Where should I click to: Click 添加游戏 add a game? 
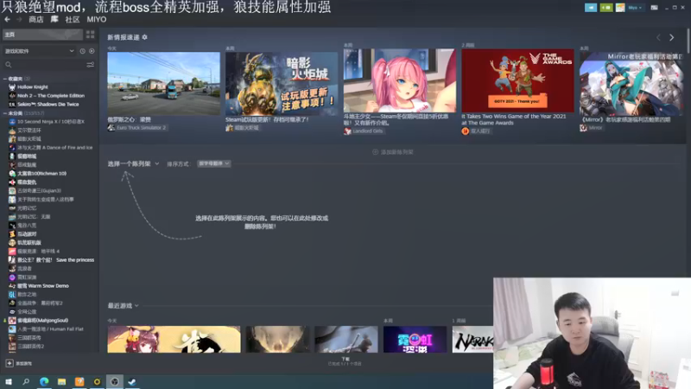pos(19,363)
